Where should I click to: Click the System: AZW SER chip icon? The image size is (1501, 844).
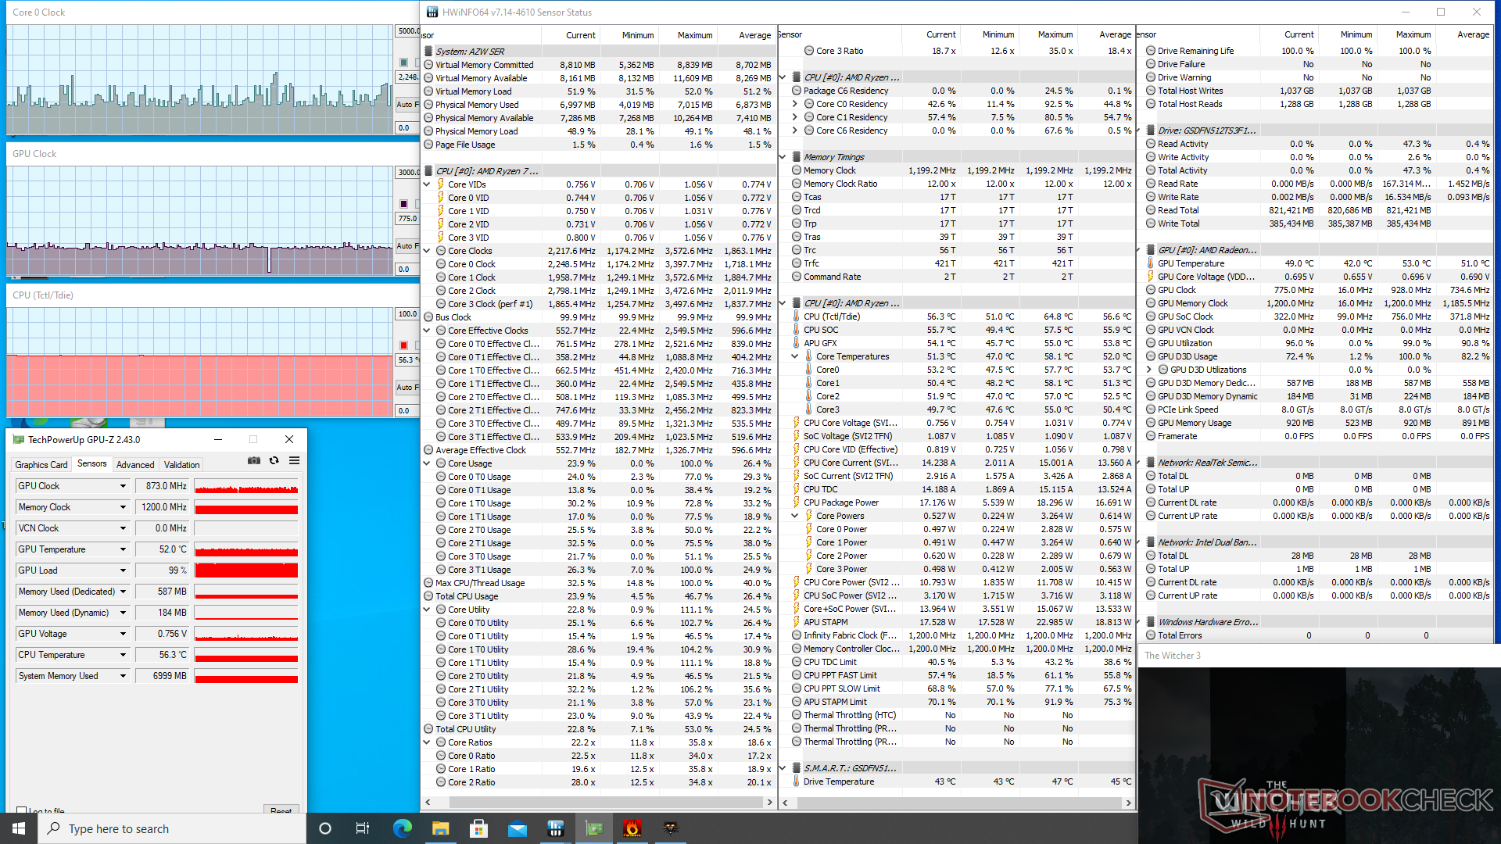428,52
